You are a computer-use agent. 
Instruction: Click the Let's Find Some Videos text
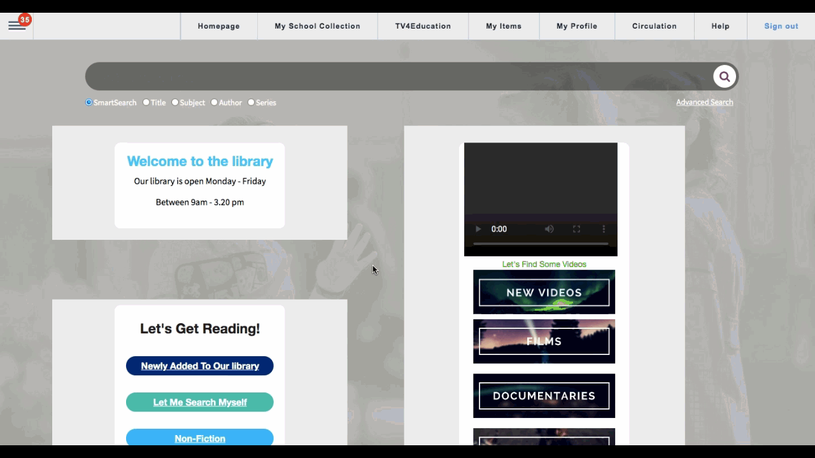544,264
